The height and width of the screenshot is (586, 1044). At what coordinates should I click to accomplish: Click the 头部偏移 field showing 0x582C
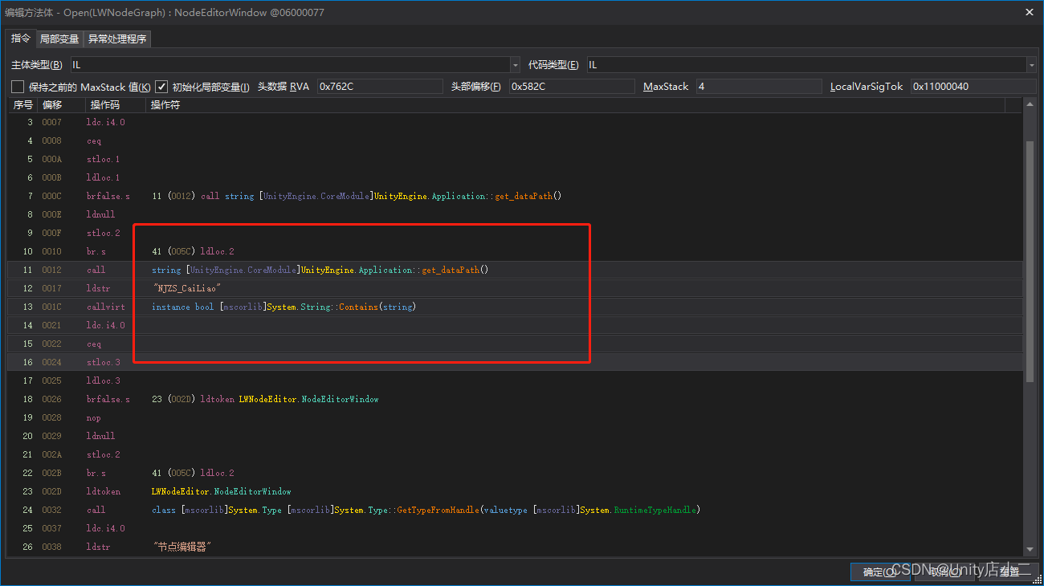tap(572, 86)
